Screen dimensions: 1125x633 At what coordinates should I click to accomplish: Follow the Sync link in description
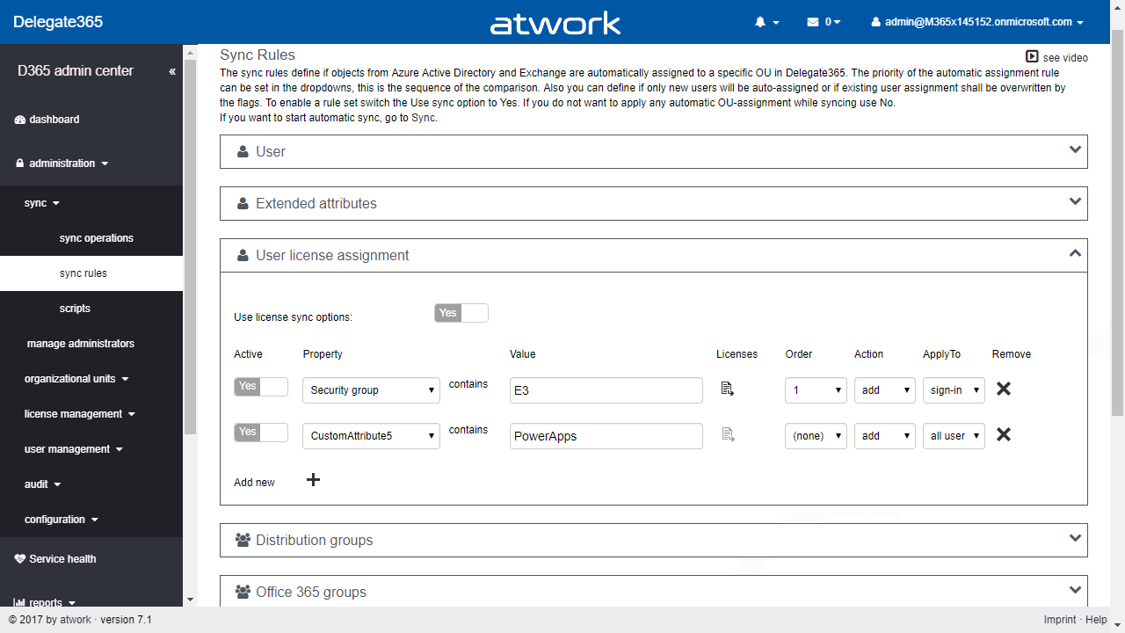[423, 118]
